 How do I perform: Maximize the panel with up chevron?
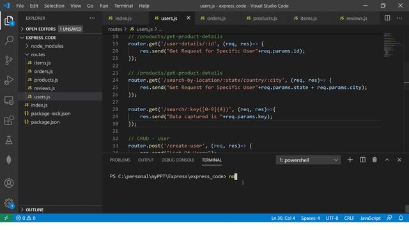pyautogui.click(x=387, y=160)
